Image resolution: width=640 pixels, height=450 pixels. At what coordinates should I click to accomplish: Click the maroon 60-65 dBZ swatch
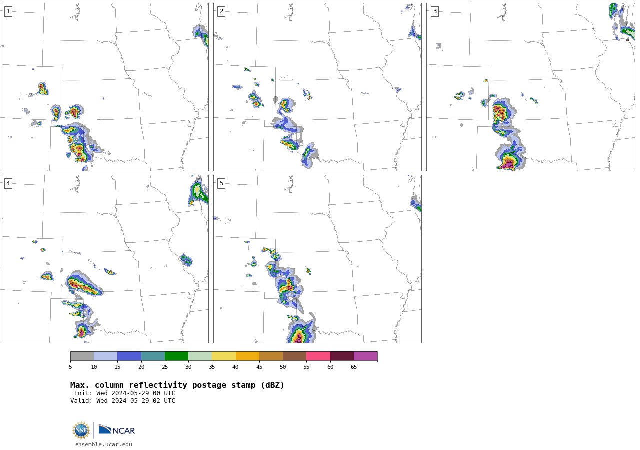(342, 356)
